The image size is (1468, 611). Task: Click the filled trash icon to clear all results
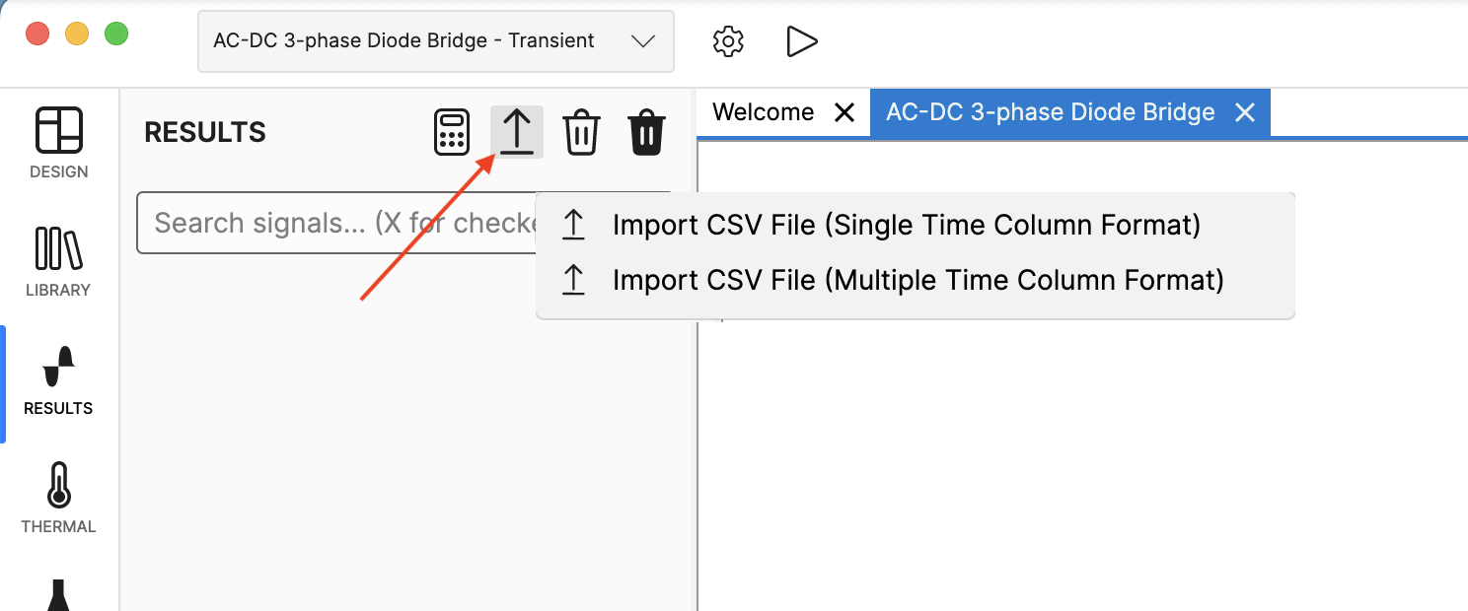(646, 131)
